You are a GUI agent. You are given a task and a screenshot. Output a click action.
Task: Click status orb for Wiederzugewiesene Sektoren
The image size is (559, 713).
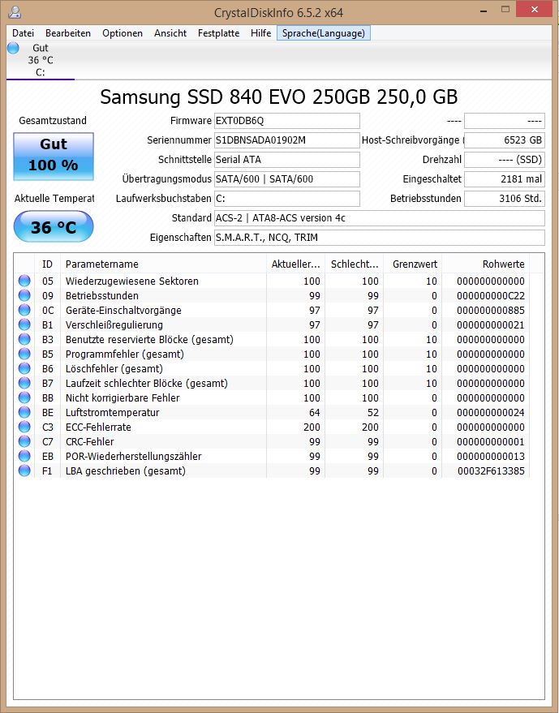point(24,281)
